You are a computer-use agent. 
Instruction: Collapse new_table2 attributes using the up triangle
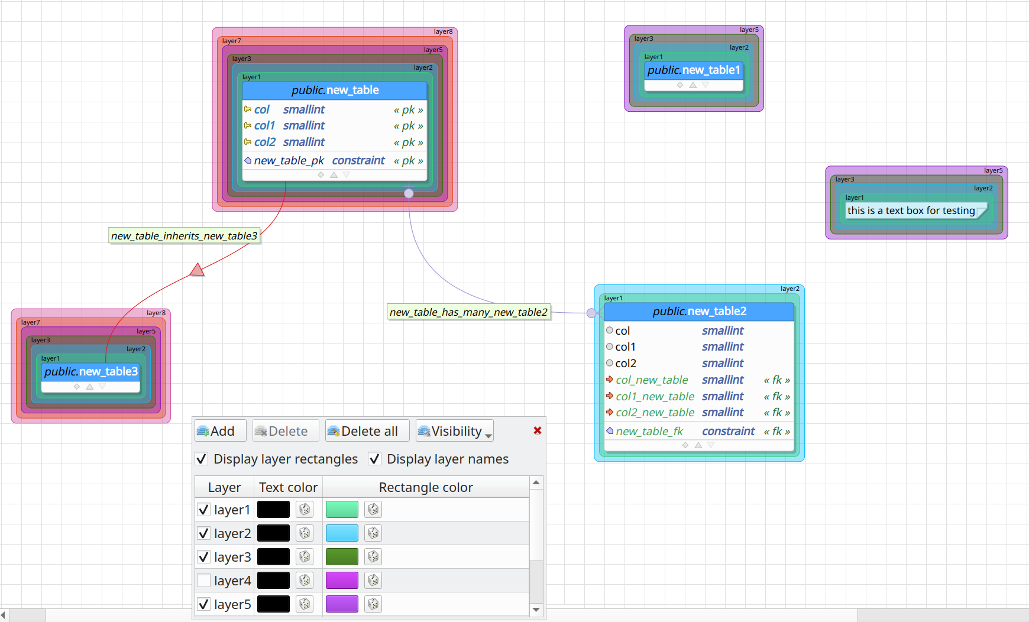[698, 445]
